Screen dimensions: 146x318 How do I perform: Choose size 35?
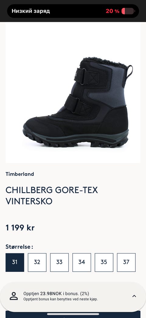[x=104, y=262]
